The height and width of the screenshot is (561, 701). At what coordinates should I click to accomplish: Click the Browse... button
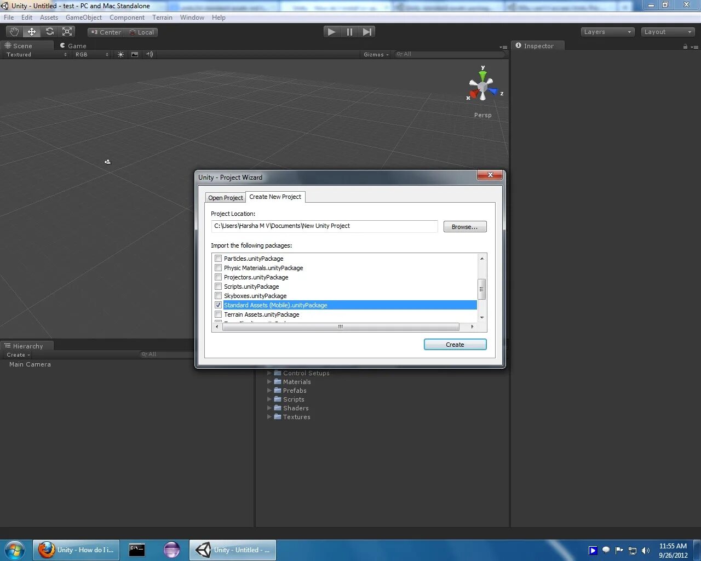pyautogui.click(x=465, y=227)
